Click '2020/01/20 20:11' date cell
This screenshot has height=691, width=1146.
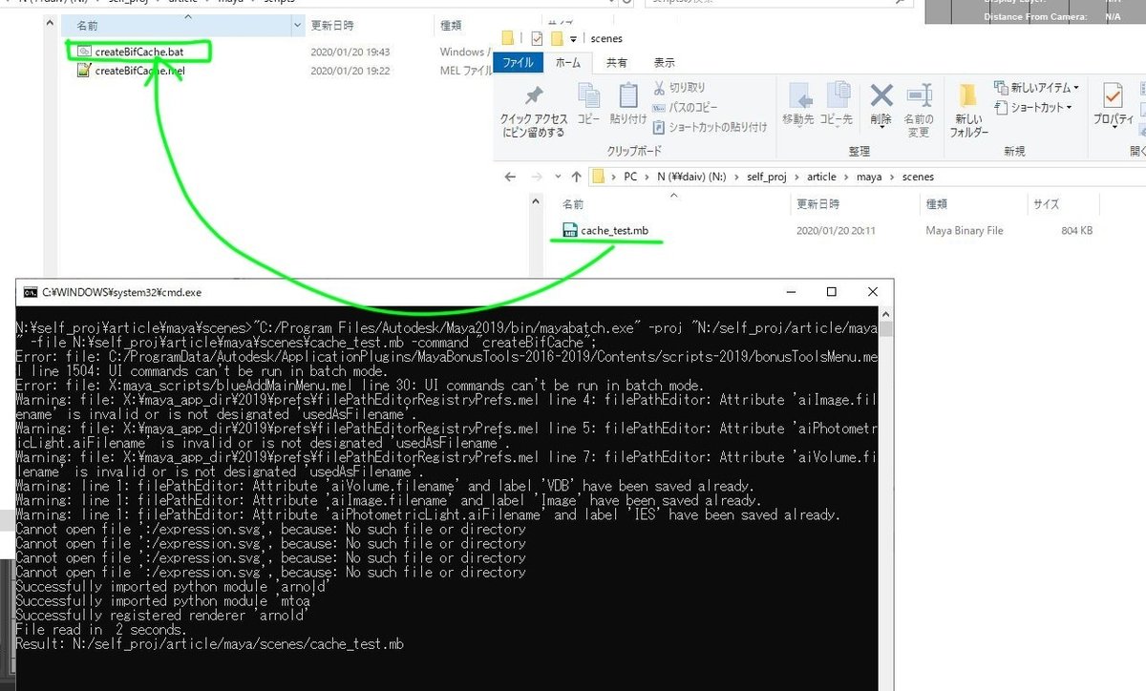836,230
